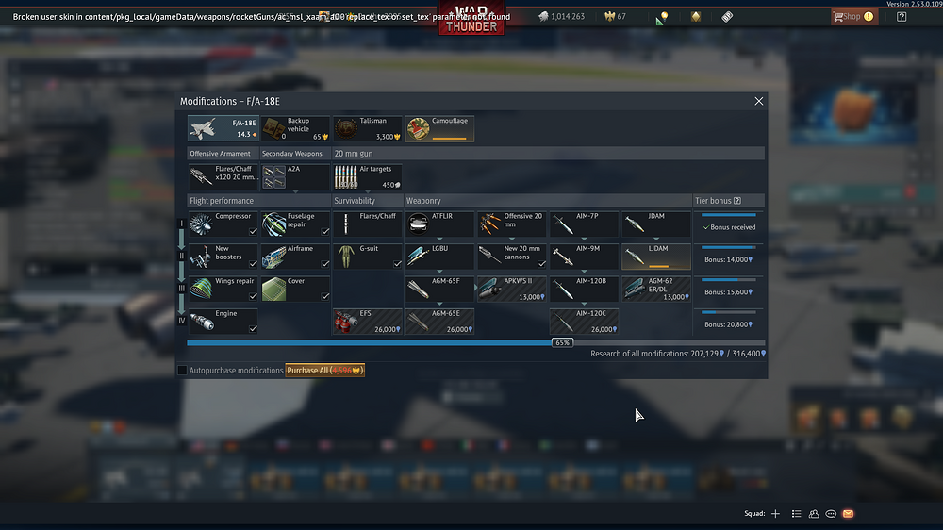The image size is (943, 530).
Task: Research the AGM-62 ER/DL modification
Action: point(656,289)
